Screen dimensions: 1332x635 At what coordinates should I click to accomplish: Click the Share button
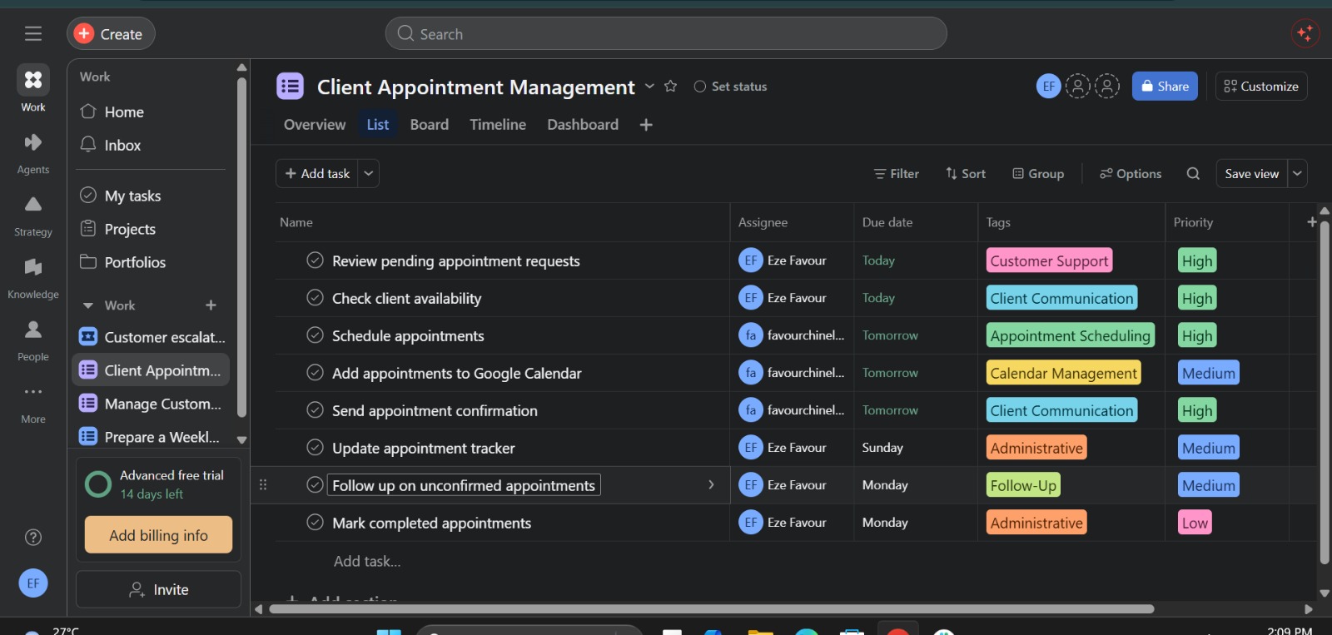1165,86
